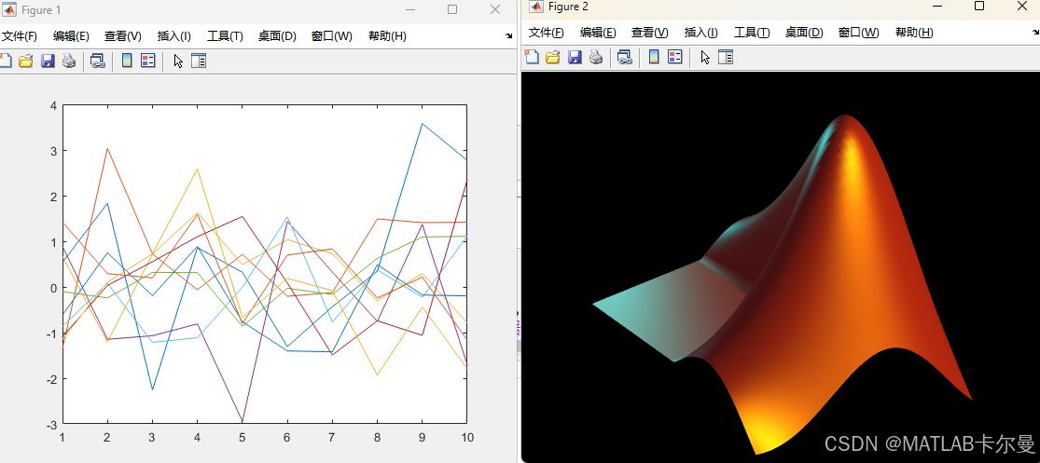Open Property Inspector in Figure 1
This screenshot has width=1040, height=463.
[199, 61]
